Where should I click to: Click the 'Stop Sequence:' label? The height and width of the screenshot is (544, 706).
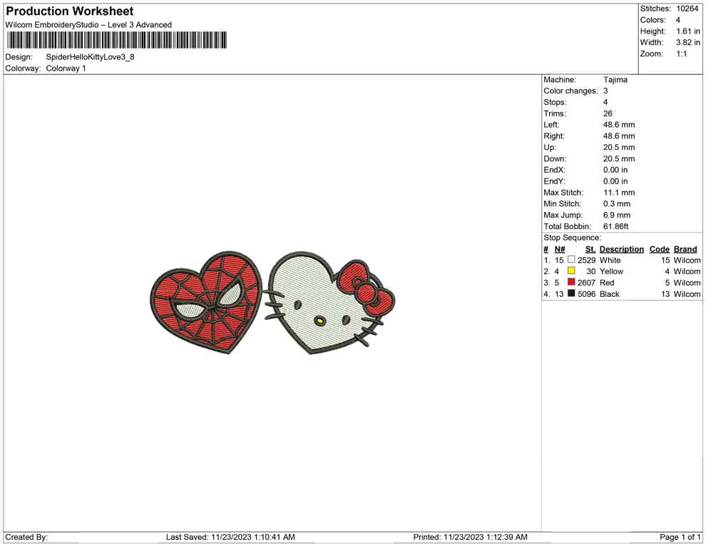(x=572, y=238)
